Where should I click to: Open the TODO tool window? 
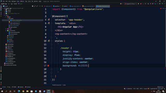tap(14, 87)
